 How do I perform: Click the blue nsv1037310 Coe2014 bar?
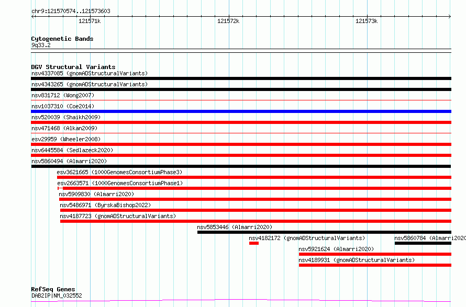[x=241, y=111]
